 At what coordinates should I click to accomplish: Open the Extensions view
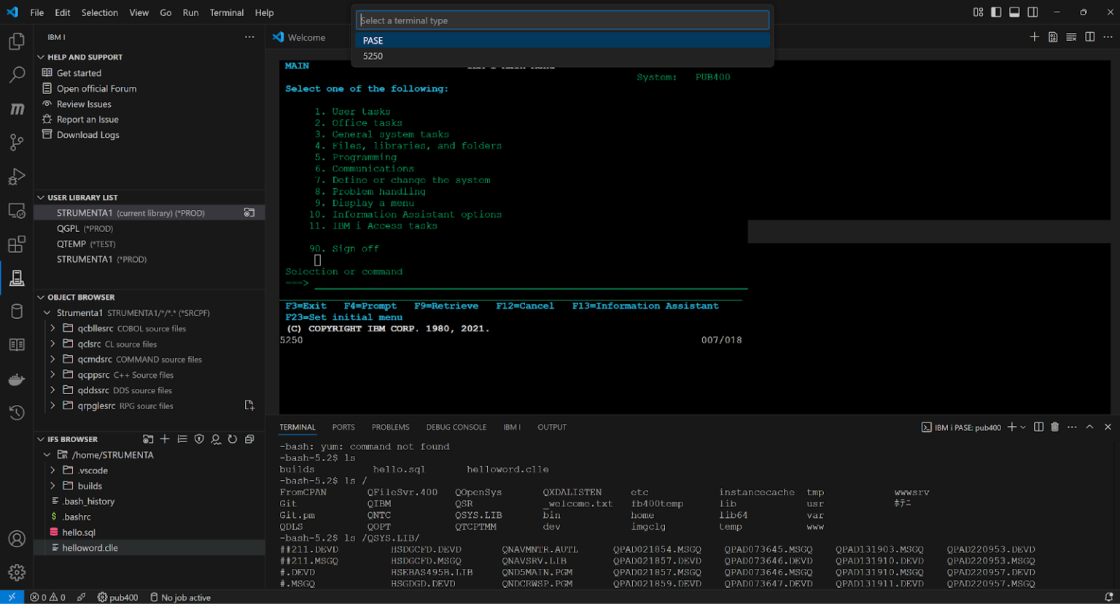click(x=16, y=244)
